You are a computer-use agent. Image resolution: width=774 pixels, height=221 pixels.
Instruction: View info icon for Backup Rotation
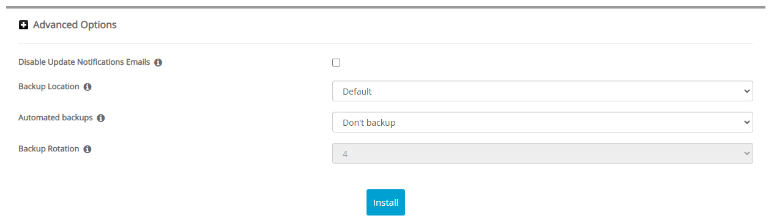[x=87, y=149]
